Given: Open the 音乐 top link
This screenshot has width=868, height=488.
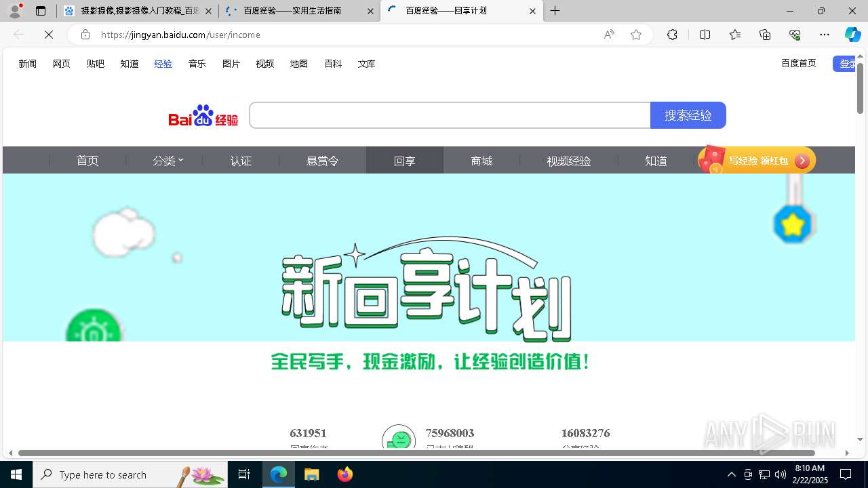Looking at the screenshot, I should [x=197, y=64].
